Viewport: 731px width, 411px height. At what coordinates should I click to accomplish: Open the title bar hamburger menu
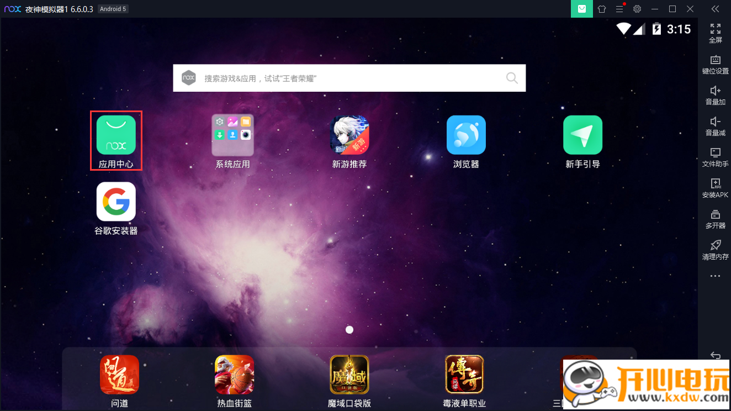click(619, 9)
